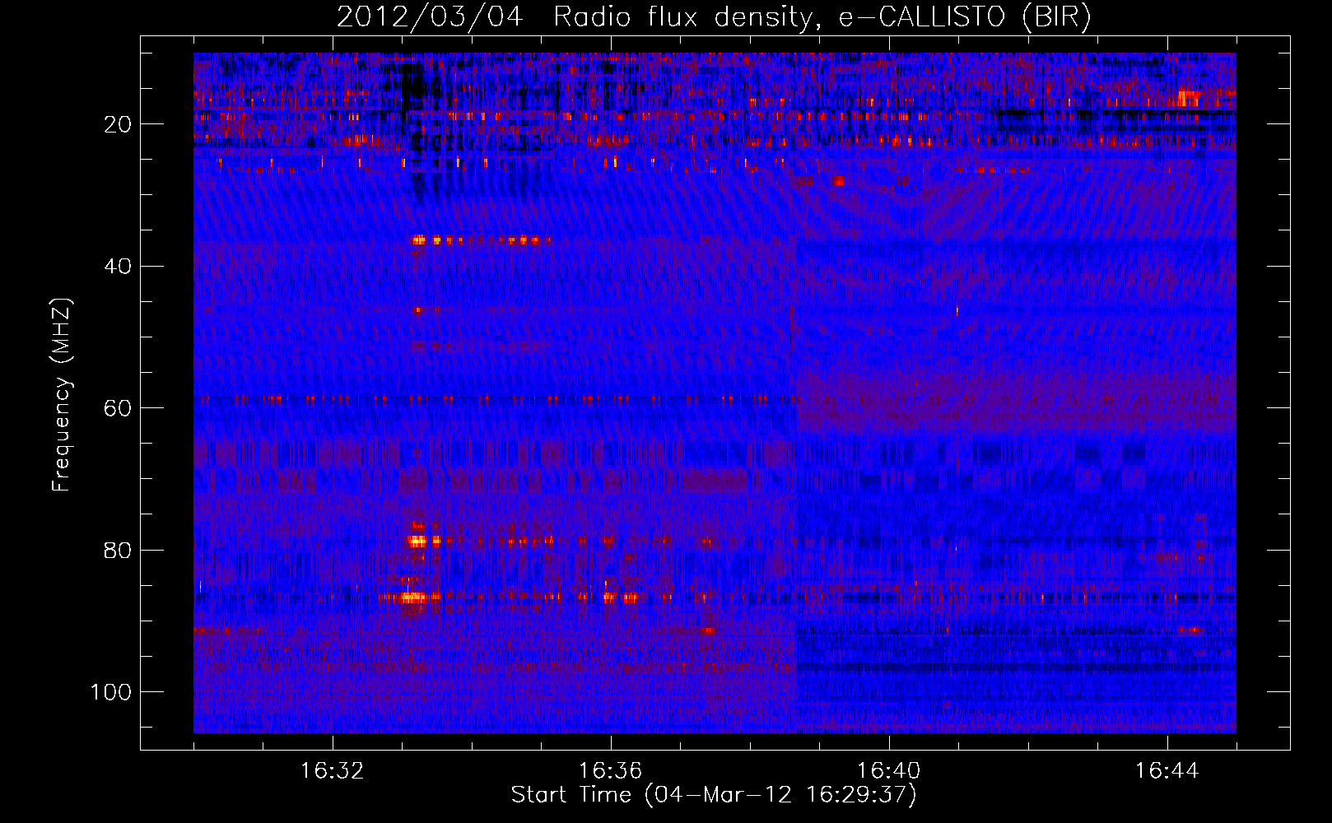The width and height of the screenshot is (1332, 823).
Task: Click the 'Start Time (04-Mar-12 16:29:37)' label
Action: pos(714,795)
